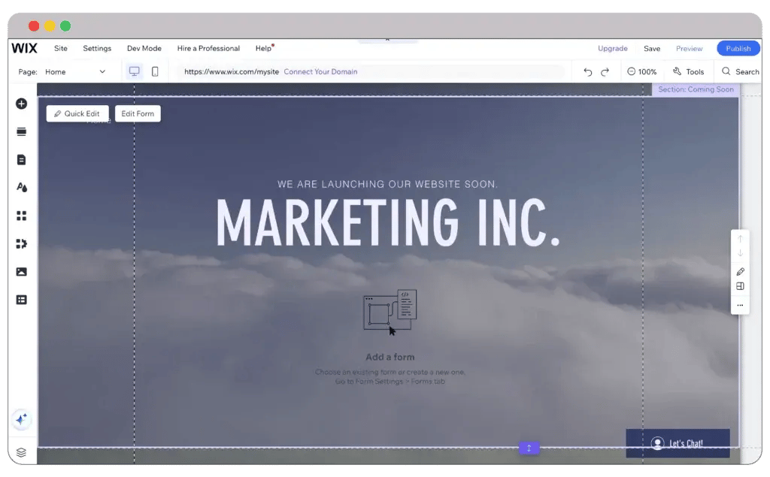Viewport: 770px width, 477px height.
Task: Click the section resize handle at bottom
Action: [x=529, y=448]
